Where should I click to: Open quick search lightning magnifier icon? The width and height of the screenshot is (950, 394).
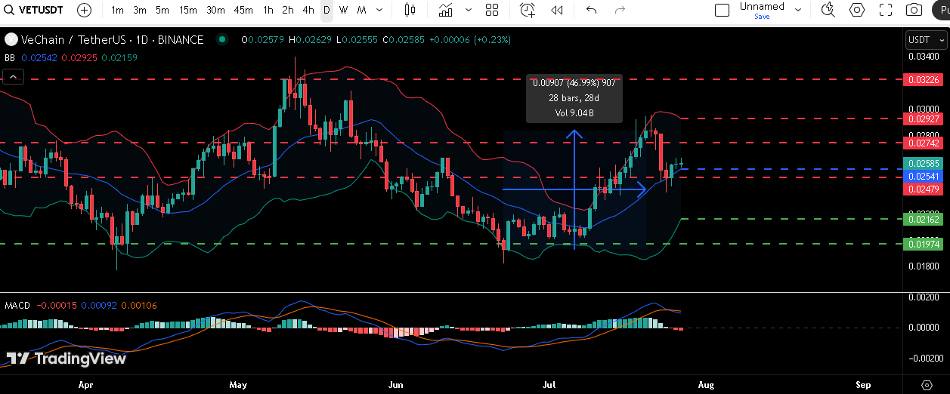click(x=828, y=11)
